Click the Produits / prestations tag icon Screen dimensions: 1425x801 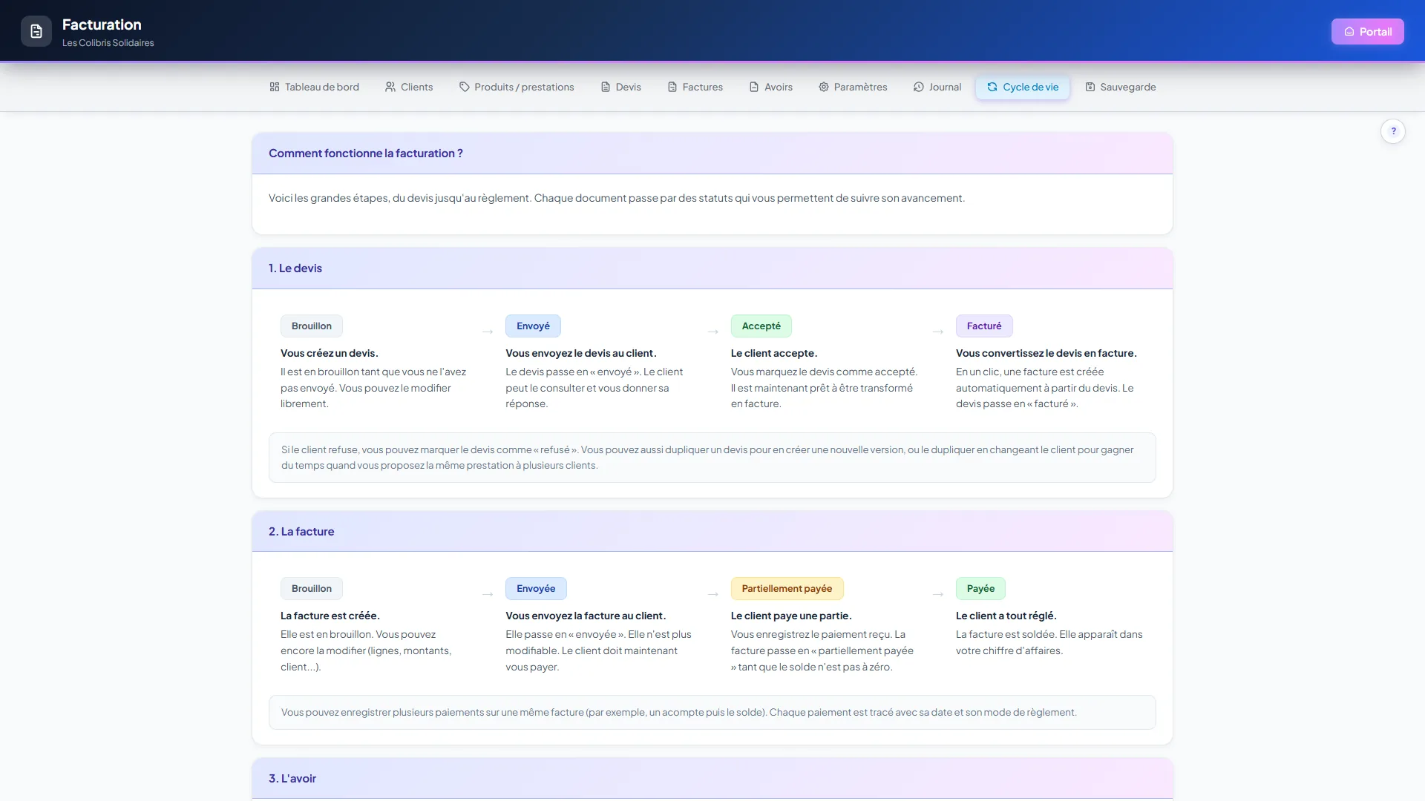(x=465, y=87)
